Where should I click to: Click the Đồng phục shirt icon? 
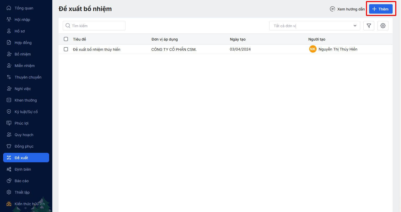pos(9,146)
